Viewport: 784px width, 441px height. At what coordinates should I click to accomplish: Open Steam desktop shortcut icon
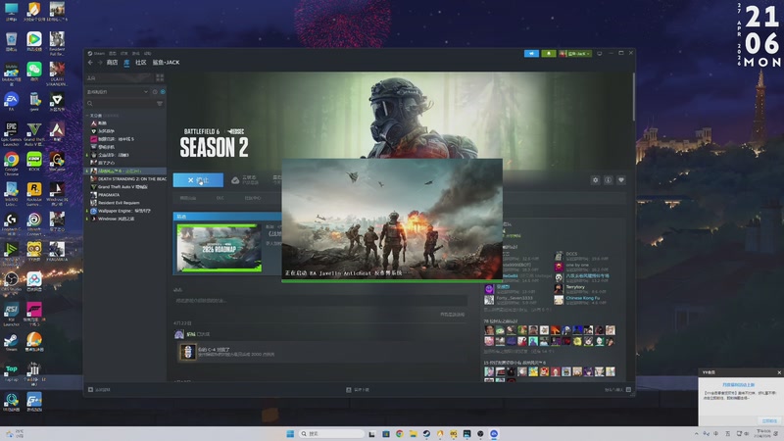[11, 342]
